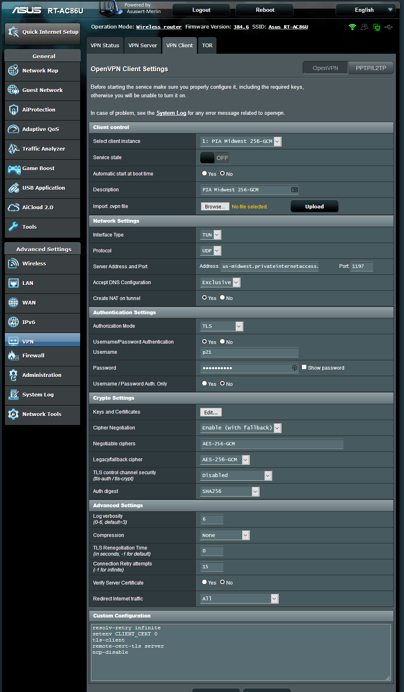Open the VPN Client tab
The image size is (404, 692).
(x=179, y=46)
